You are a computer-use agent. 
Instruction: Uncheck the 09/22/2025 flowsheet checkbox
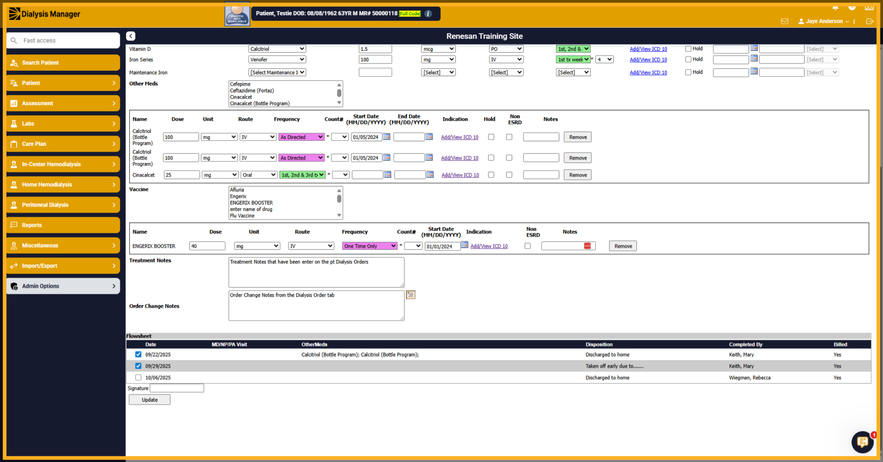pyautogui.click(x=138, y=354)
